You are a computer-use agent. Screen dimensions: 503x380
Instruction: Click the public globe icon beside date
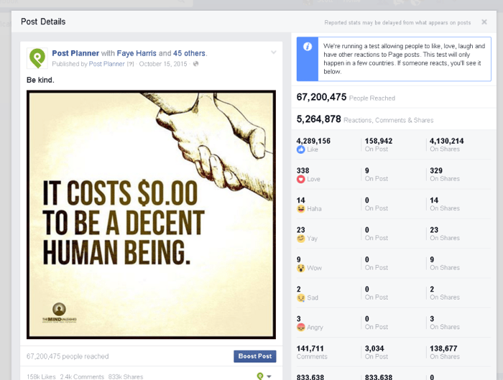[195, 64]
